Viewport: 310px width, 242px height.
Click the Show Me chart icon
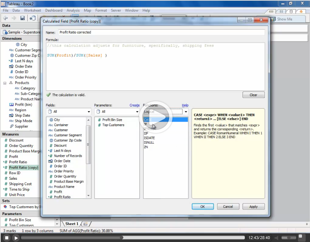[x=273, y=19]
